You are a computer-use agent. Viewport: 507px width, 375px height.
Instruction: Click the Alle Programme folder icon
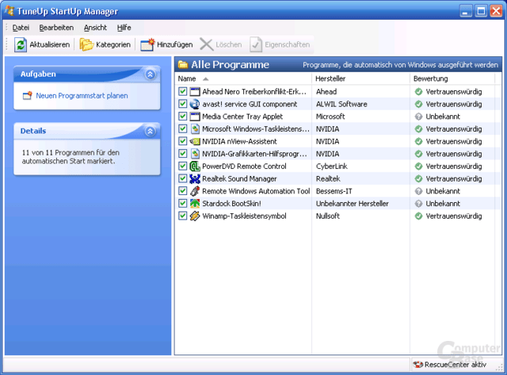pos(183,65)
